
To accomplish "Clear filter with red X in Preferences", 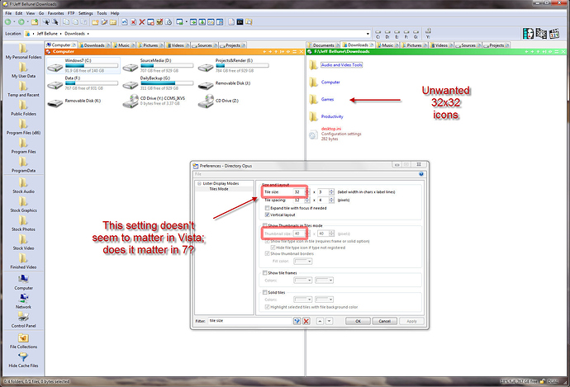I will click(x=306, y=321).
